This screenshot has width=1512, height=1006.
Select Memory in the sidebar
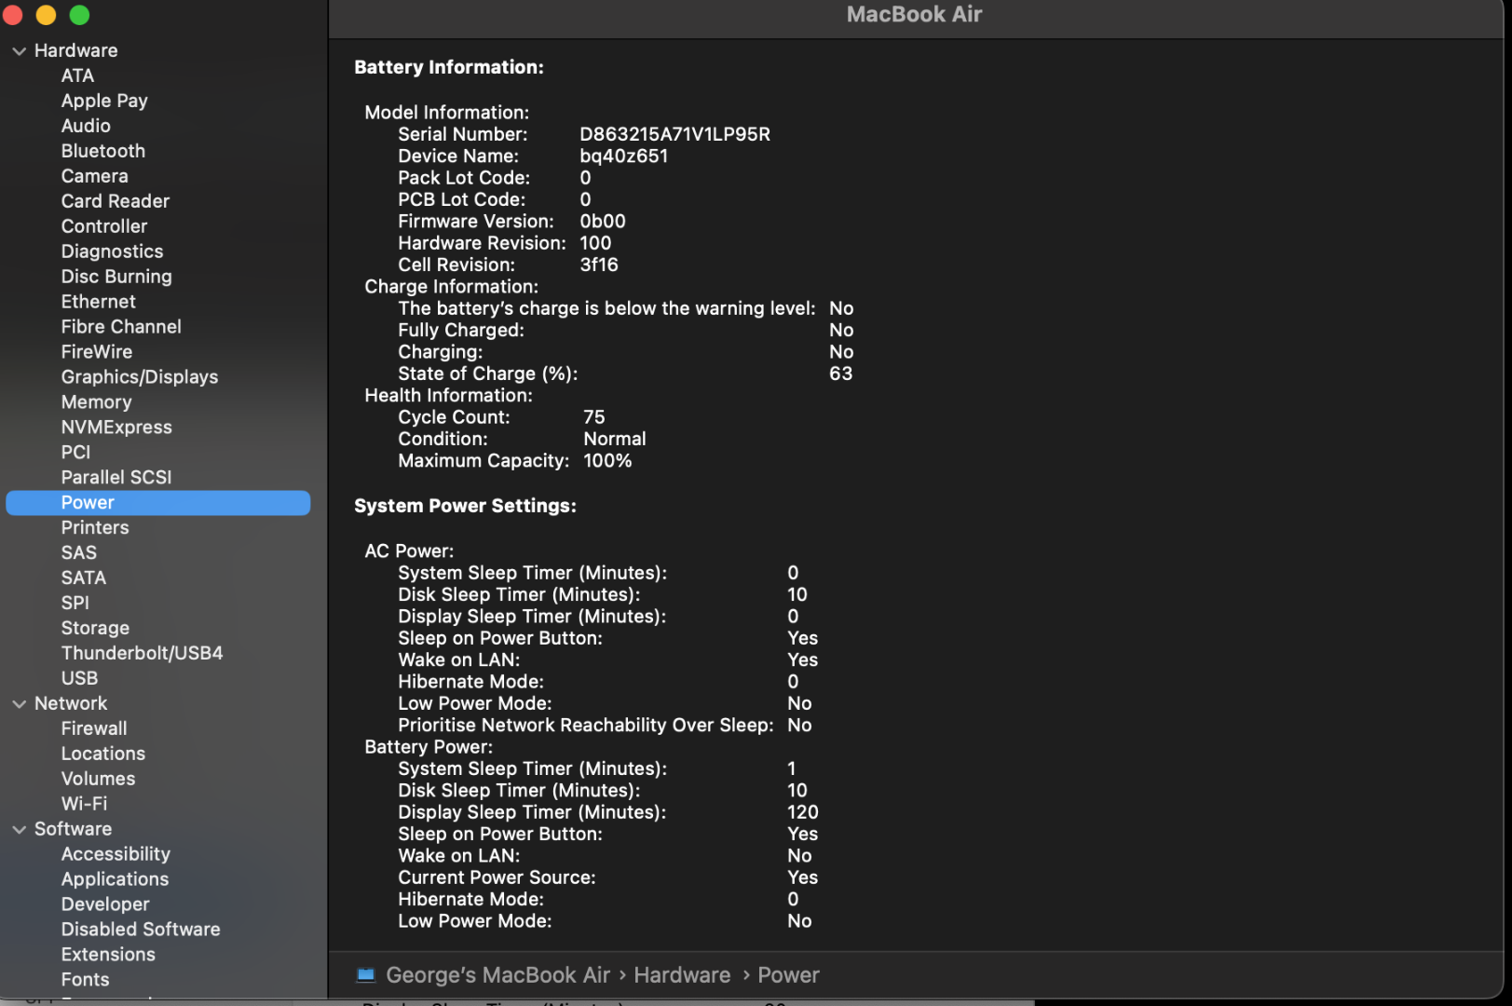[96, 402]
